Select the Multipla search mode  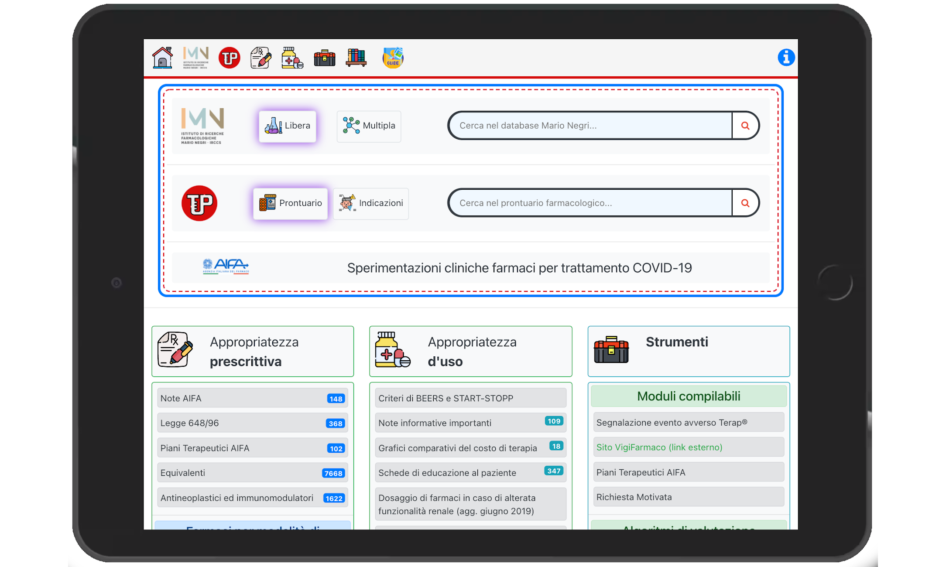pyautogui.click(x=369, y=126)
